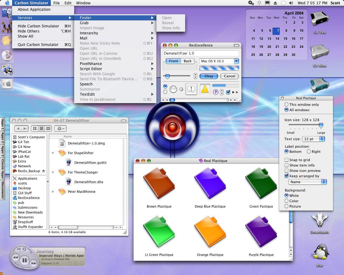Set label position to Right
The image size is (344, 275).
pyautogui.click(x=309, y=151)
